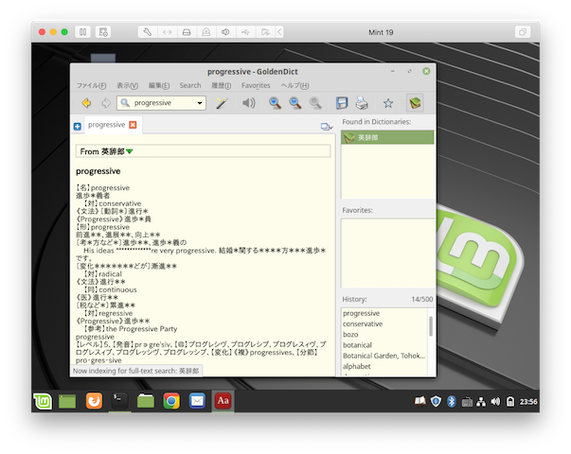Expand the From 英辞郎 dictionary header
Screen dimensions: 571x454
click(130, 151)
